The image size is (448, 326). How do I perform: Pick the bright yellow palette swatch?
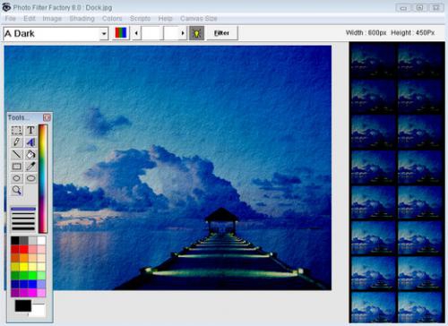click(x=23, y=266)
